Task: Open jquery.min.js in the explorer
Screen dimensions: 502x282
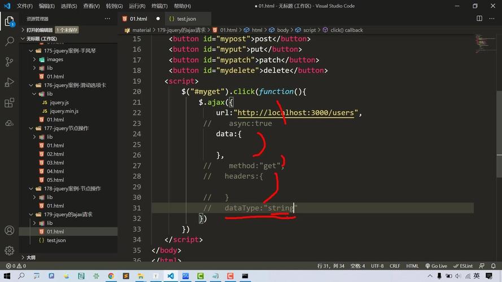Action: [64, 111]
